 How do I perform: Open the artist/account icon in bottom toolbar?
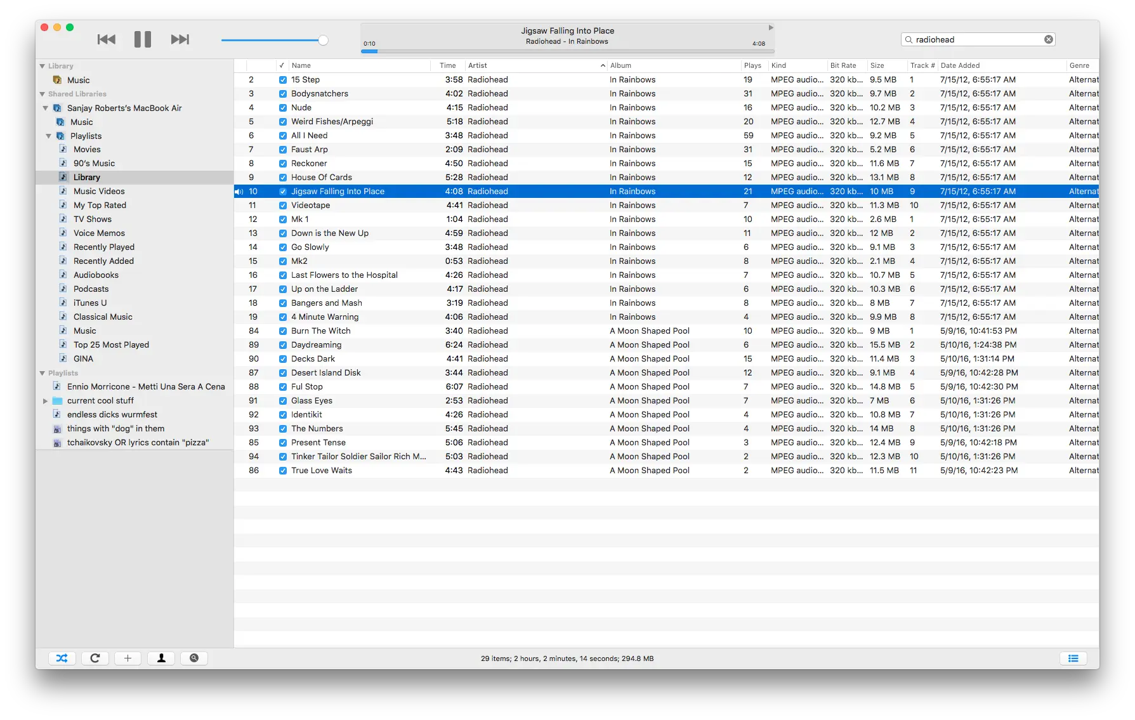[161, 658]
